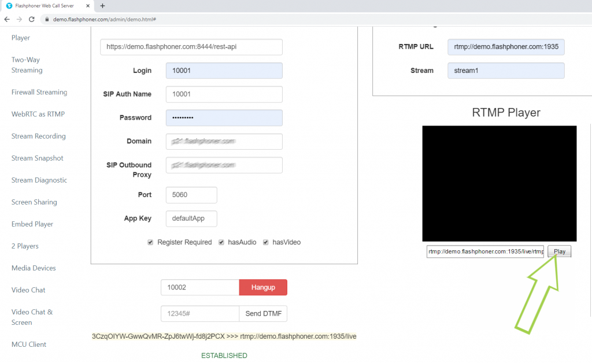The width and height of the screenshot is (592, 363).
Task: Toggle the hasVideo checkbox
Action: pyautogui.click(x=266, y=242)
